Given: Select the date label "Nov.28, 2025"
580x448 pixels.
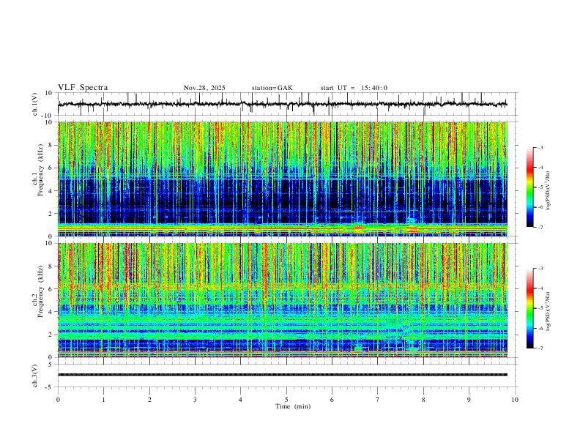Looking at the screenshot, I should [204, 88].
